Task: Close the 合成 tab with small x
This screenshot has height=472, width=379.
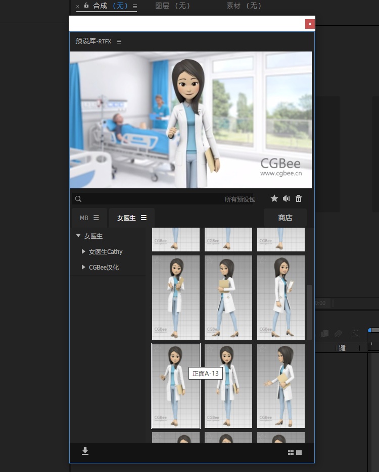Action: point(78,6)
